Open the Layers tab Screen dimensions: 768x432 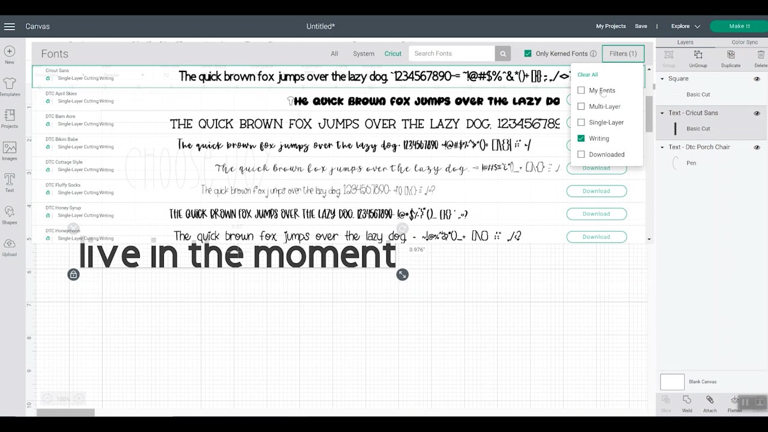(x=685, y=42)
